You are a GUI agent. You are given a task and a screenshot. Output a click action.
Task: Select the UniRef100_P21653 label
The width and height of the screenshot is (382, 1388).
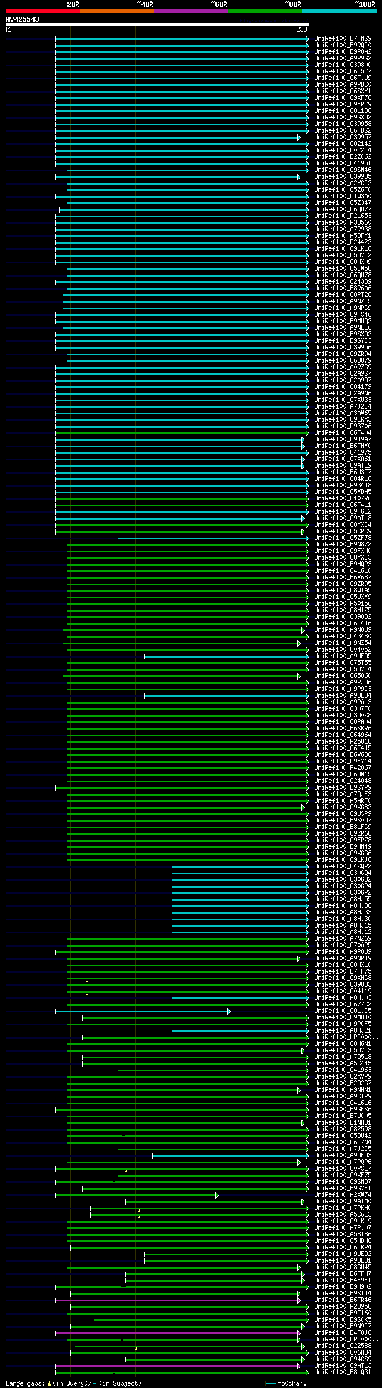click(343, 216)
